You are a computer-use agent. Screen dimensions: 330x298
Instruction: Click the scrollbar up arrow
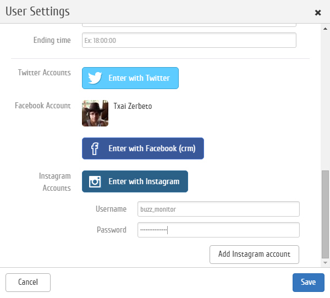point(325,27)
